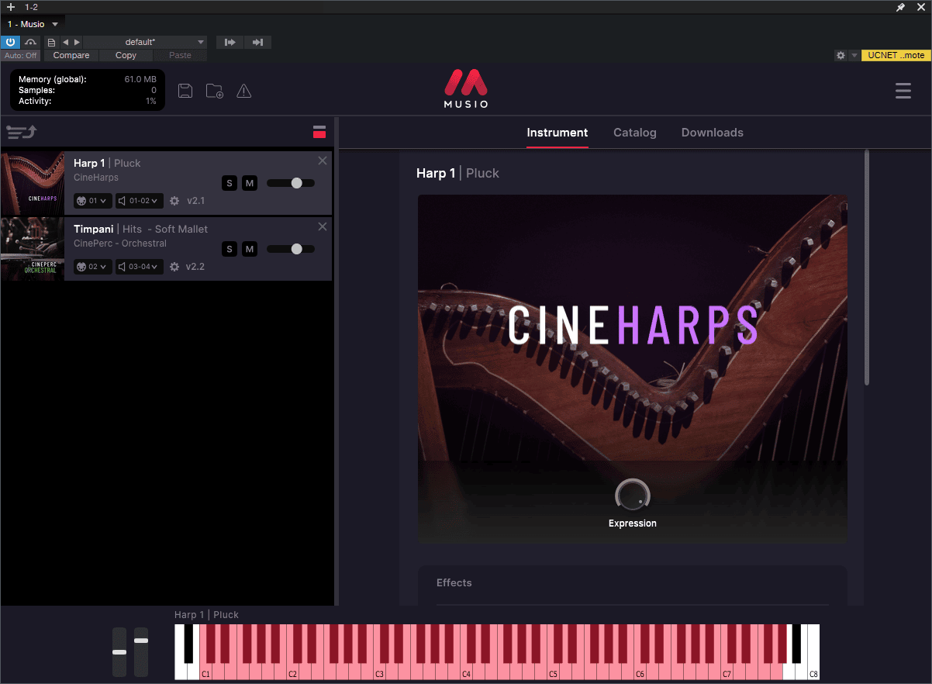This screenshot has width=932, height=684.
Task: Click the plus icon in title bar
Action: tap(11, 7)
